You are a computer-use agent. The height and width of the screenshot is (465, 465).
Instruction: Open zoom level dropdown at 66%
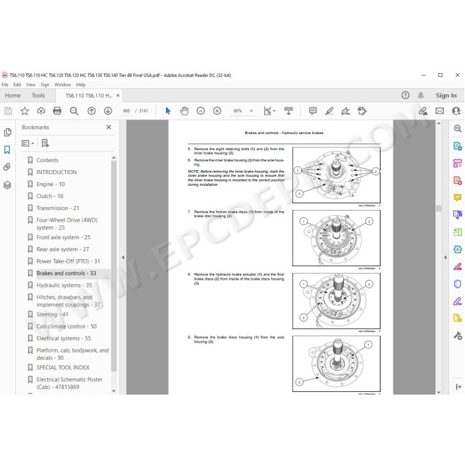pos(251,111)
